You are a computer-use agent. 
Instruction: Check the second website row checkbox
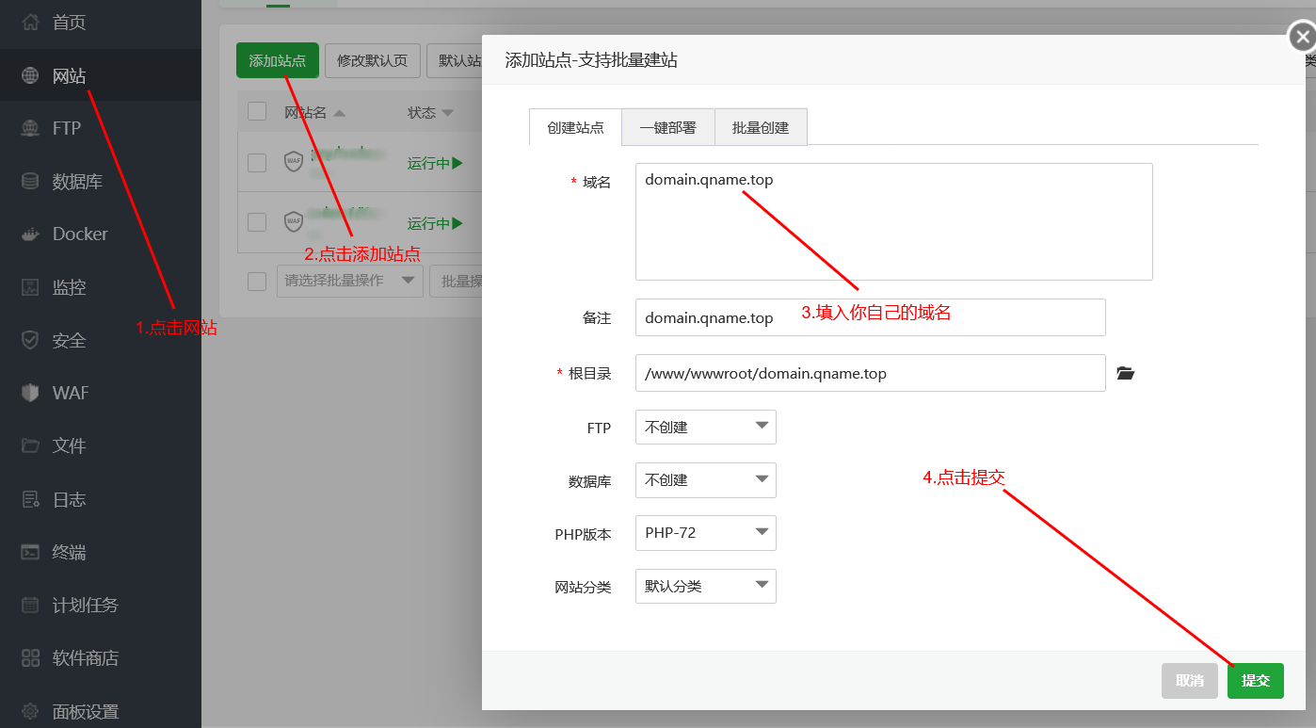click(257, 222)
